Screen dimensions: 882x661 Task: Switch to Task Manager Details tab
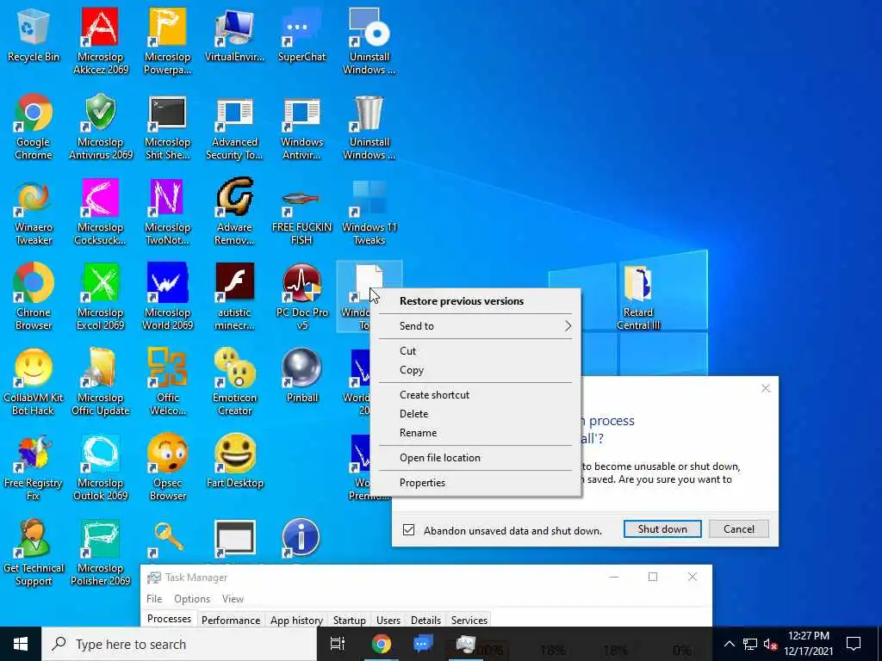(425, 620)
